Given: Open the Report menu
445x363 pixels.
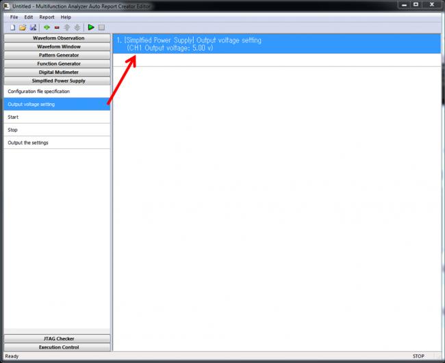Looking at the screenshot, I should coord(47,17).
